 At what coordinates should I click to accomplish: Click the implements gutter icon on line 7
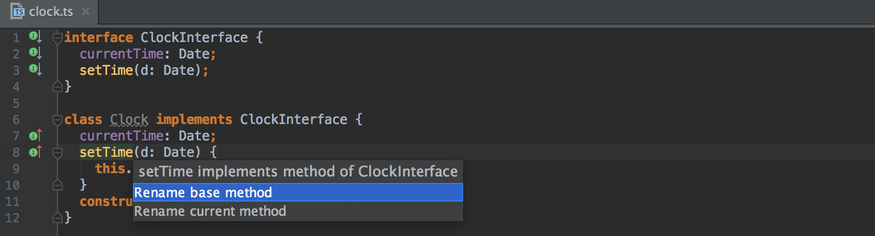(35, 135)
